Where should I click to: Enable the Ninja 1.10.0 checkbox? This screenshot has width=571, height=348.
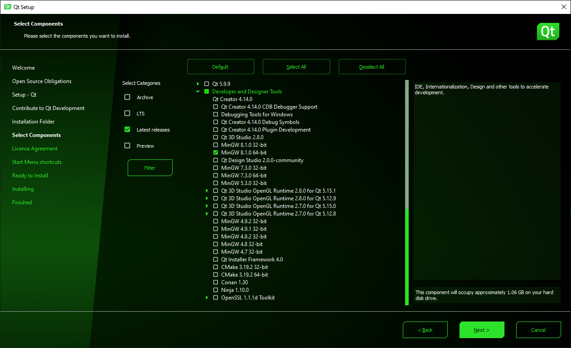point(216,290)
